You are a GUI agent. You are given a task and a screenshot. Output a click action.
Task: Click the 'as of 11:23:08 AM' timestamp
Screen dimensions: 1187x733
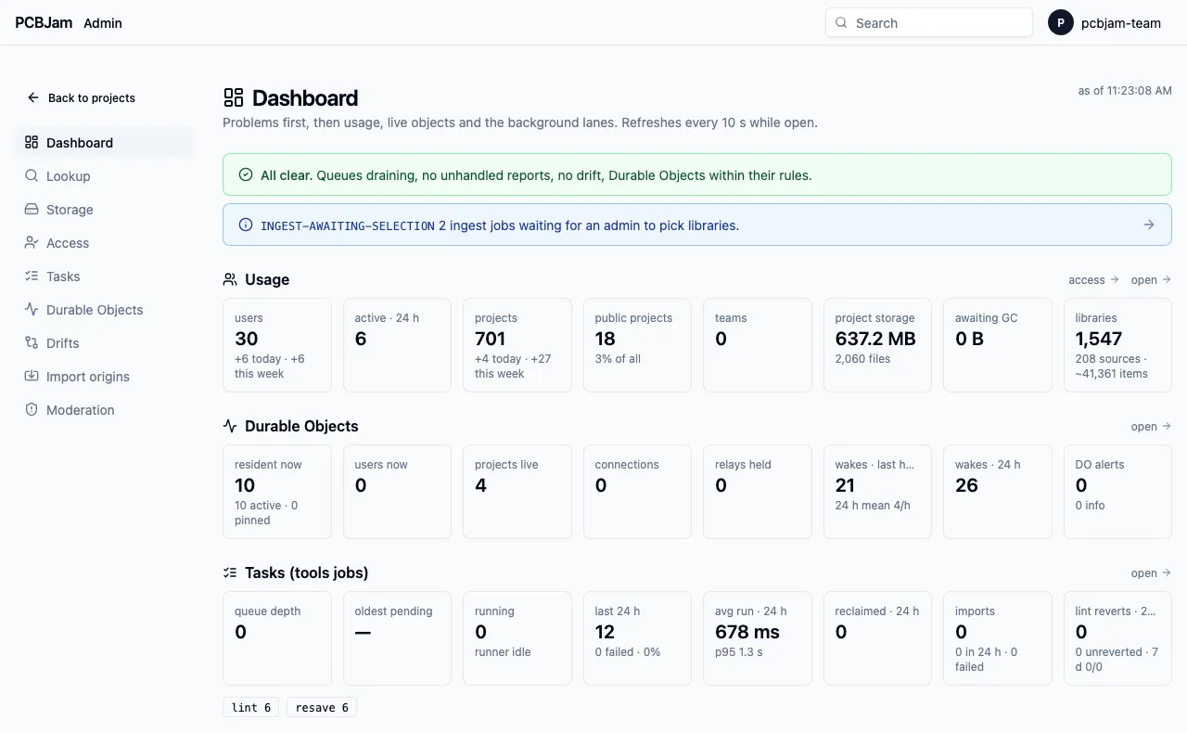[x=1125, y=91]
